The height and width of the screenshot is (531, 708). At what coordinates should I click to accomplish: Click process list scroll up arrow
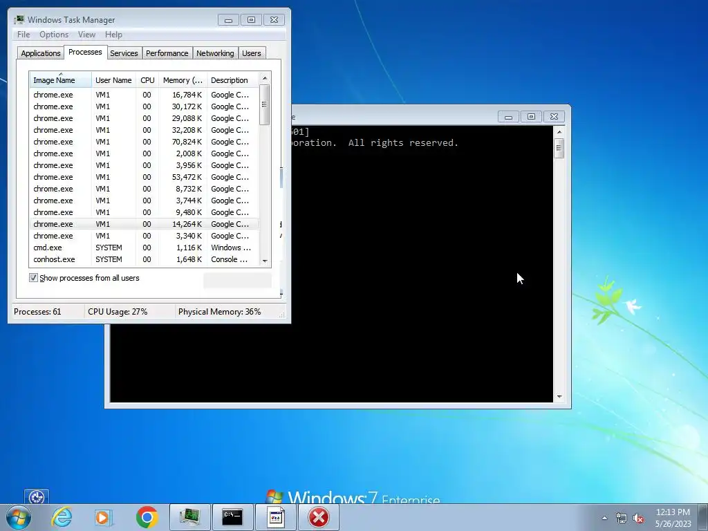265,79
